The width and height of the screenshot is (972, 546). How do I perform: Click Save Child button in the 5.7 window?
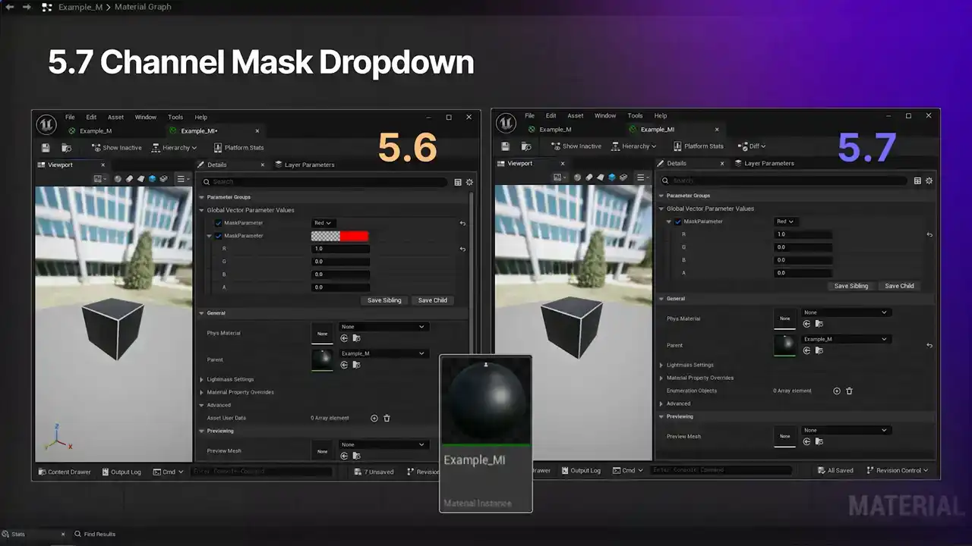click(899, 286)
